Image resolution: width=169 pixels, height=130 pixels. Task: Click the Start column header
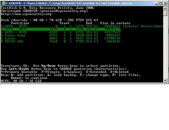click(65, 23)
